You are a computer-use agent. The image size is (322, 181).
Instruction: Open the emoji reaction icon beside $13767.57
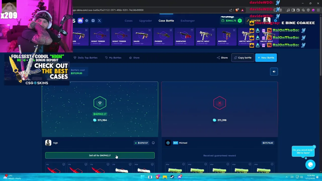pyautogui.click(x=153, y=143)
